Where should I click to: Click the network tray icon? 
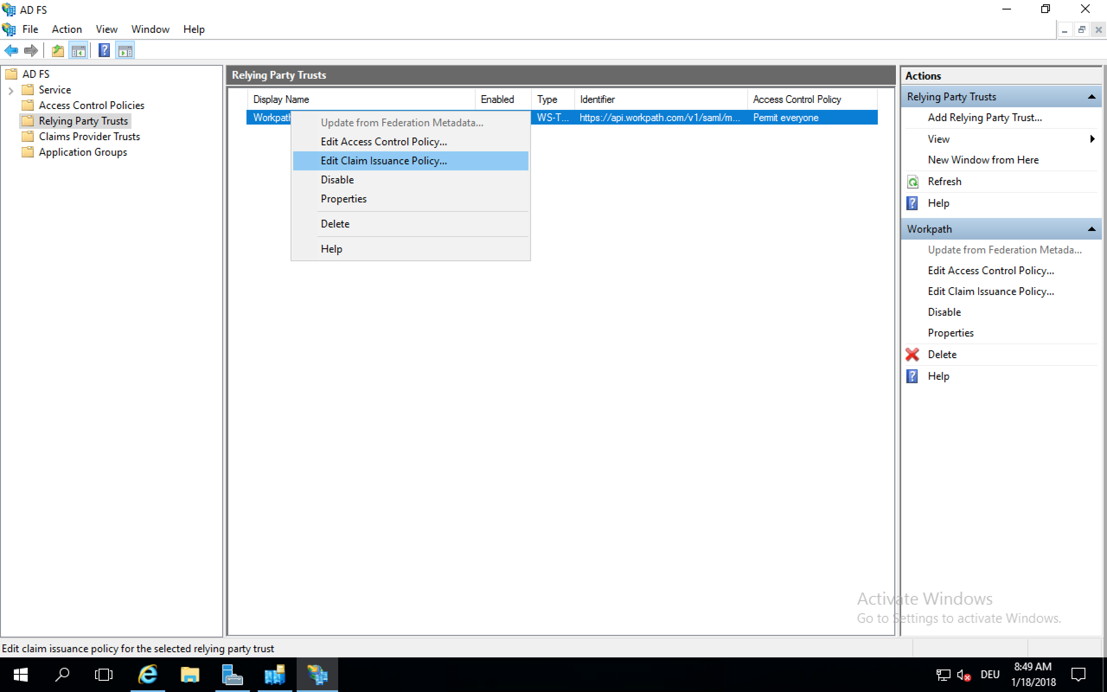pyautogui.click(x=943, y=675)
